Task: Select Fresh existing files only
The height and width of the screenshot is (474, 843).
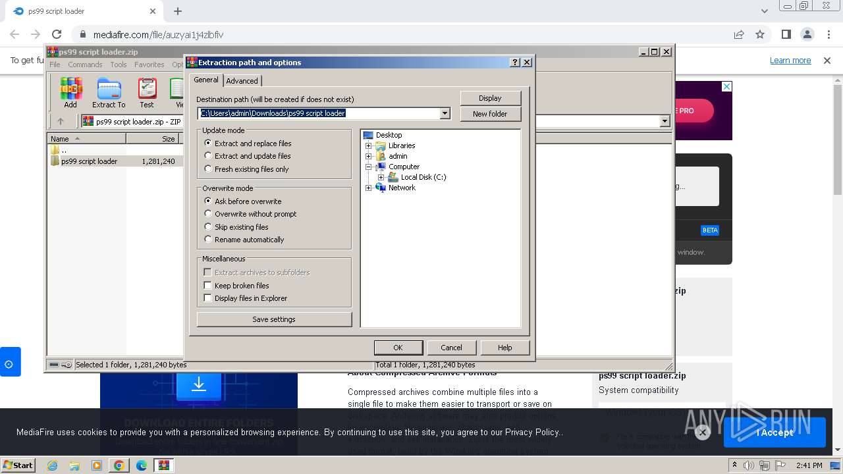Action: tap(208, 169)
